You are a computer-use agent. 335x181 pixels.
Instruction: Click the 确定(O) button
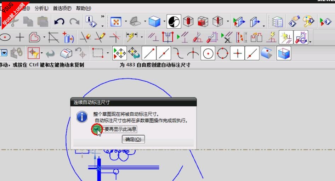[x=133, y=139]
